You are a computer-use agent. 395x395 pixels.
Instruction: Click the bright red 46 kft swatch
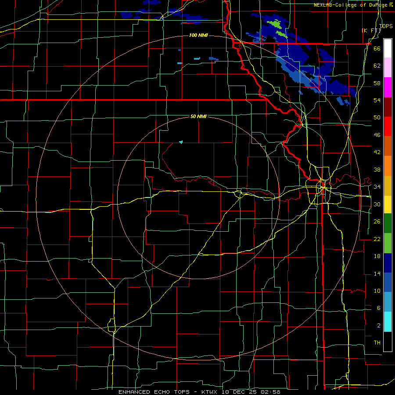(388, 126)
